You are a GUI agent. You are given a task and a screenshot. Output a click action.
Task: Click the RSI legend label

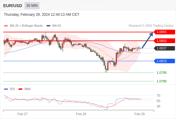pyautogui.click(x=12, y=89)
